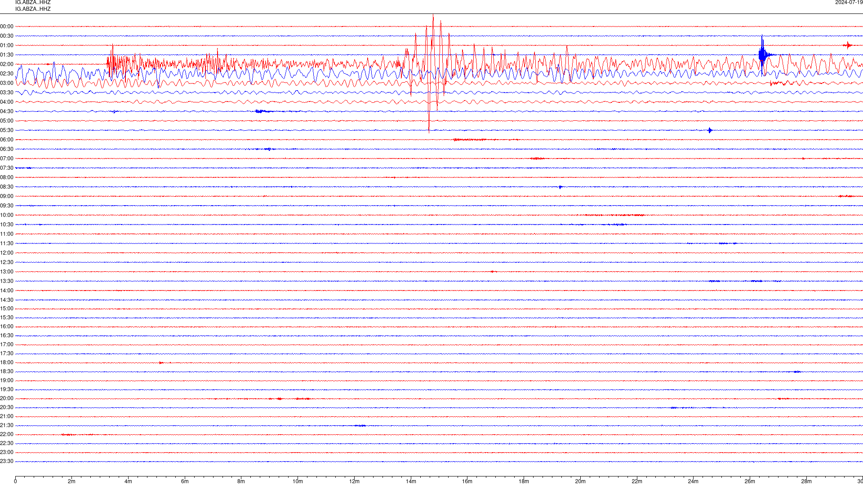Select the 09:30 time label

tap(7, 206)
